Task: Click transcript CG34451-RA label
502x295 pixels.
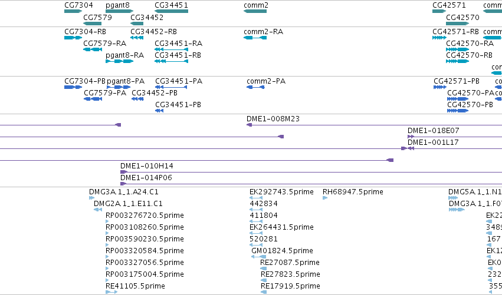Action: (x=178, y=43)
